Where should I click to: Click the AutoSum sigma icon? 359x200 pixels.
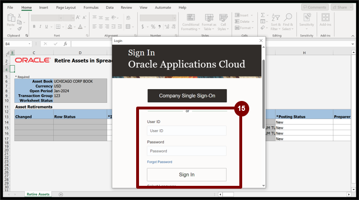(x=262, y=15)
